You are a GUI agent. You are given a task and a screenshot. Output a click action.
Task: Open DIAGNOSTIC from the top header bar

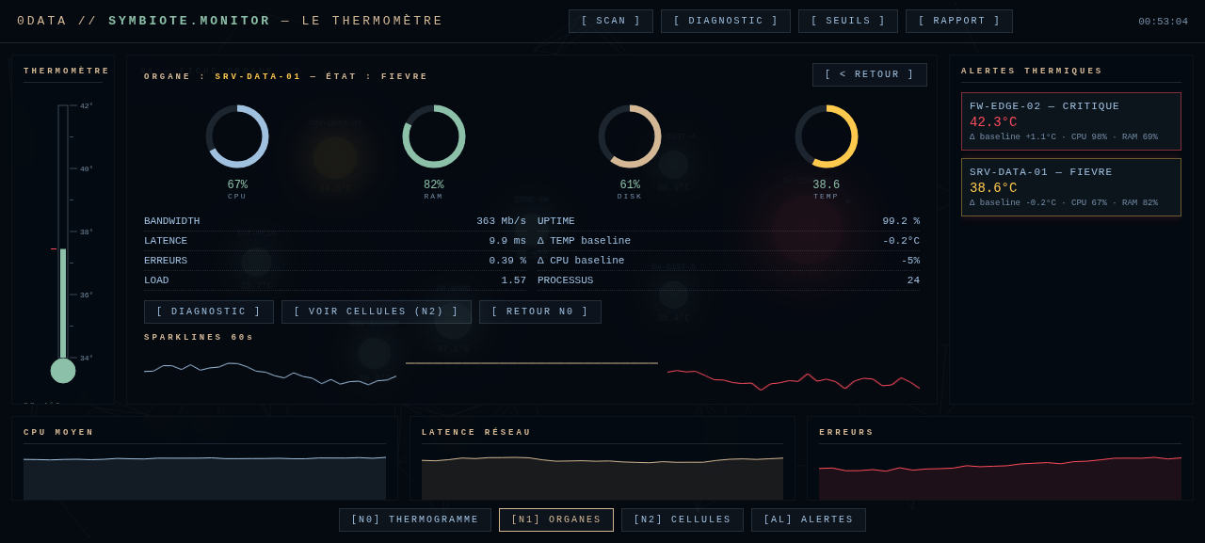pyautogui.click(x=726, y=22)
